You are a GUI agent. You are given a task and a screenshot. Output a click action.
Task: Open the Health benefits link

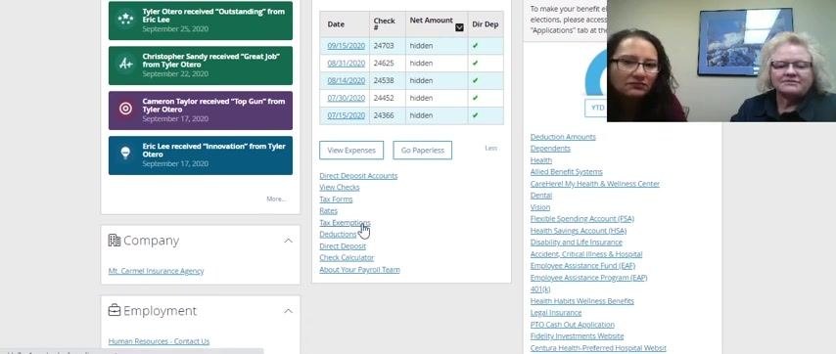coord(541,160)
